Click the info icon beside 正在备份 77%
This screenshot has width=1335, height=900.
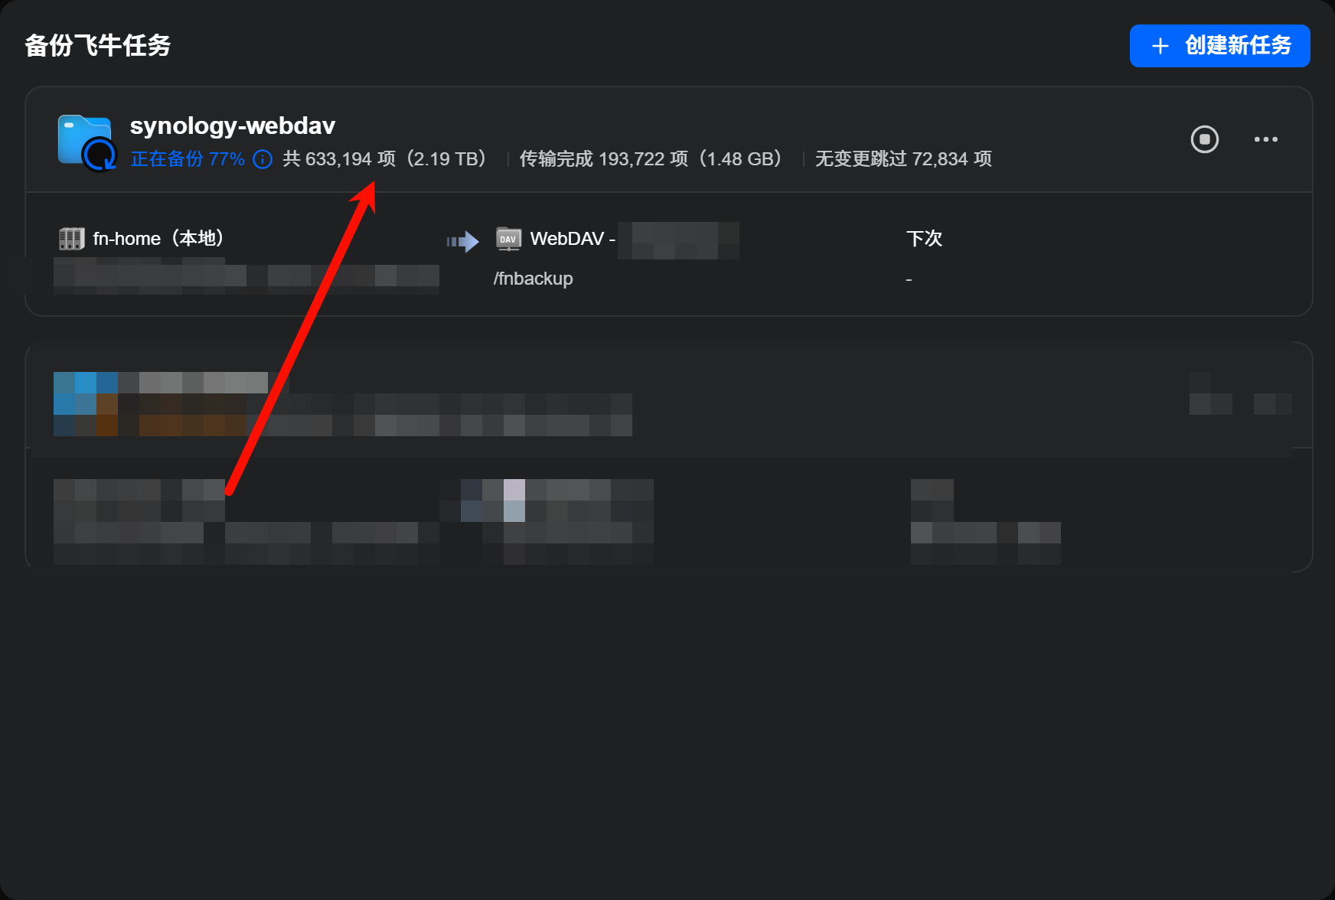263,159
